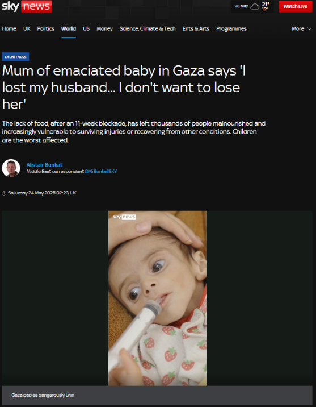Viewport: 316px width, 407px height.
Task: Open Science, Climate & Tech section
Action: [x=148, y=29]
